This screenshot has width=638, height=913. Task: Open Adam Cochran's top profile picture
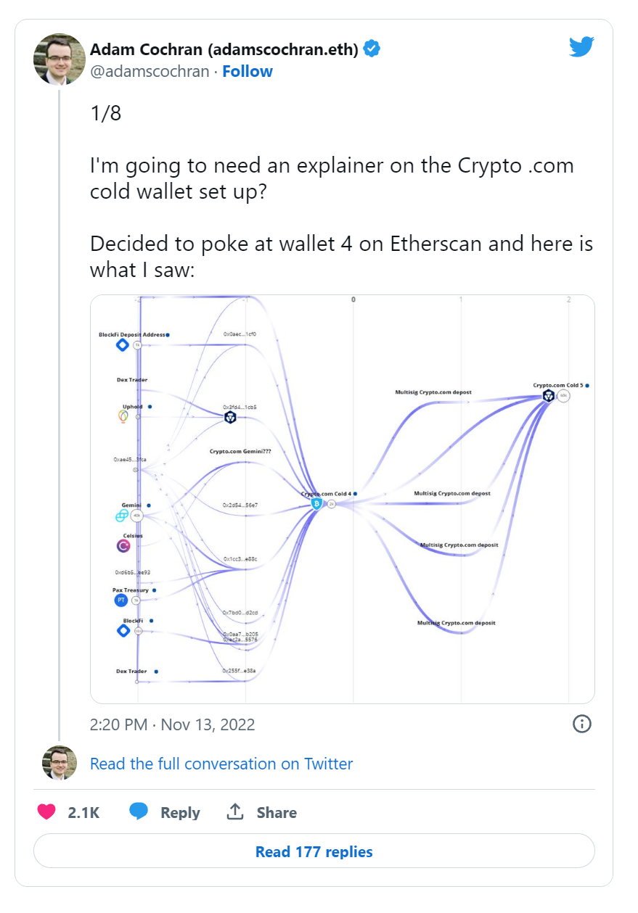click(x=60, y=59)
